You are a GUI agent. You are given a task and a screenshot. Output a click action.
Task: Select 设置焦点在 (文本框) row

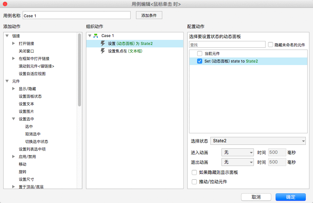pos(135,51)
